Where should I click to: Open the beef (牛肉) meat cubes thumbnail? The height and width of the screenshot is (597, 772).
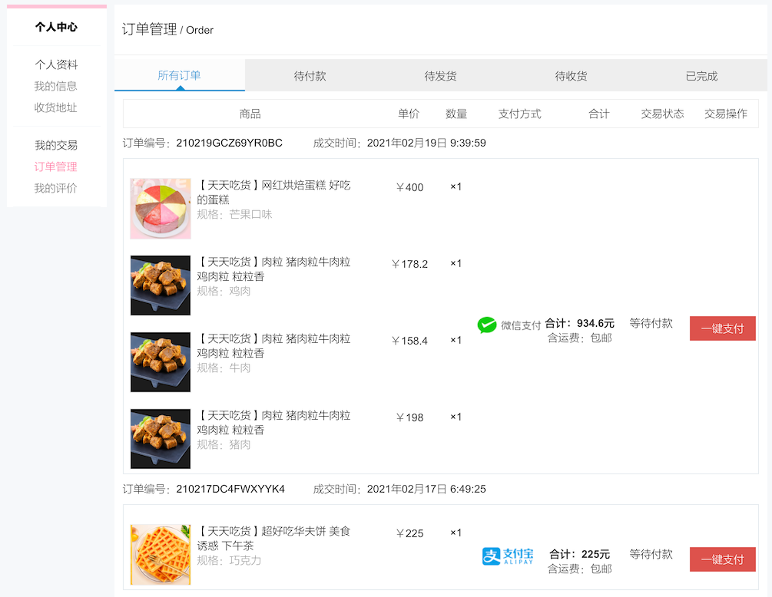click(161, 362)
